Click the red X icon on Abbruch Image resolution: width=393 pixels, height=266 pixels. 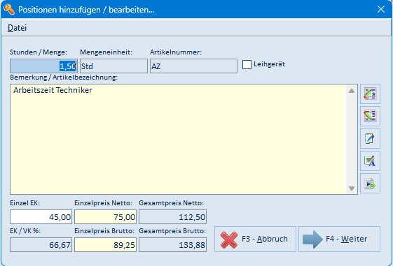tap(229, 239)
